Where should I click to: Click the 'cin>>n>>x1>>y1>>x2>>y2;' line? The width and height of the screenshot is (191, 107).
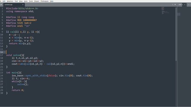28,61
